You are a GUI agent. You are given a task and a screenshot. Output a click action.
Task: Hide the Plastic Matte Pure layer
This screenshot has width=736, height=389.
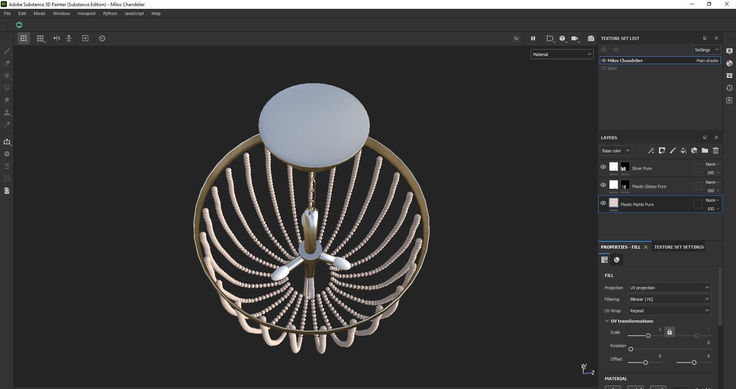pos(603,203)
